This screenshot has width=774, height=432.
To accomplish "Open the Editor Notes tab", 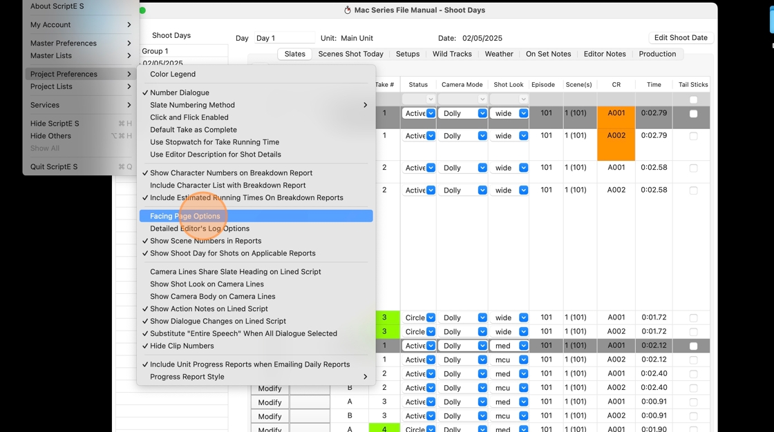I will (x=605, y=54).
